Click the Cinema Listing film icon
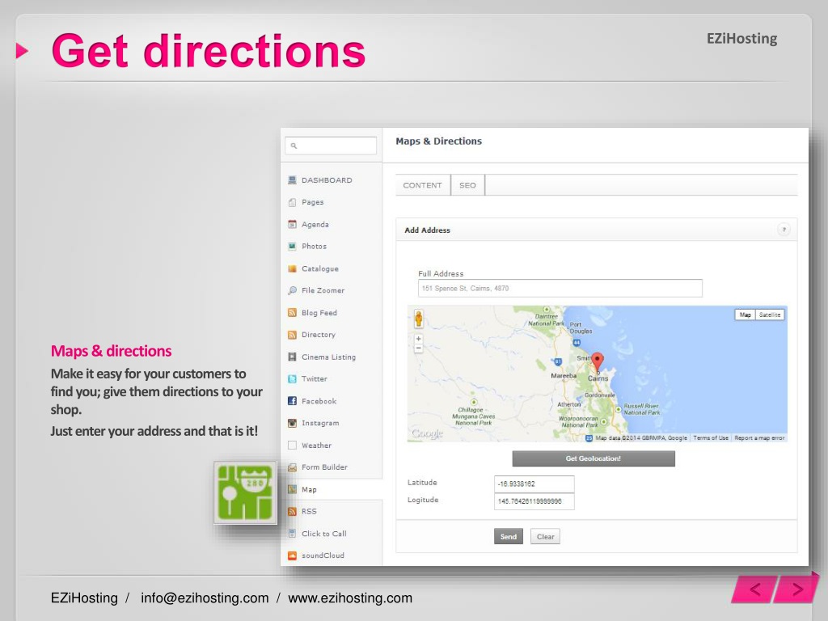Screen dimensions: 828x621 pyautogui.click(x=292, y=357)
